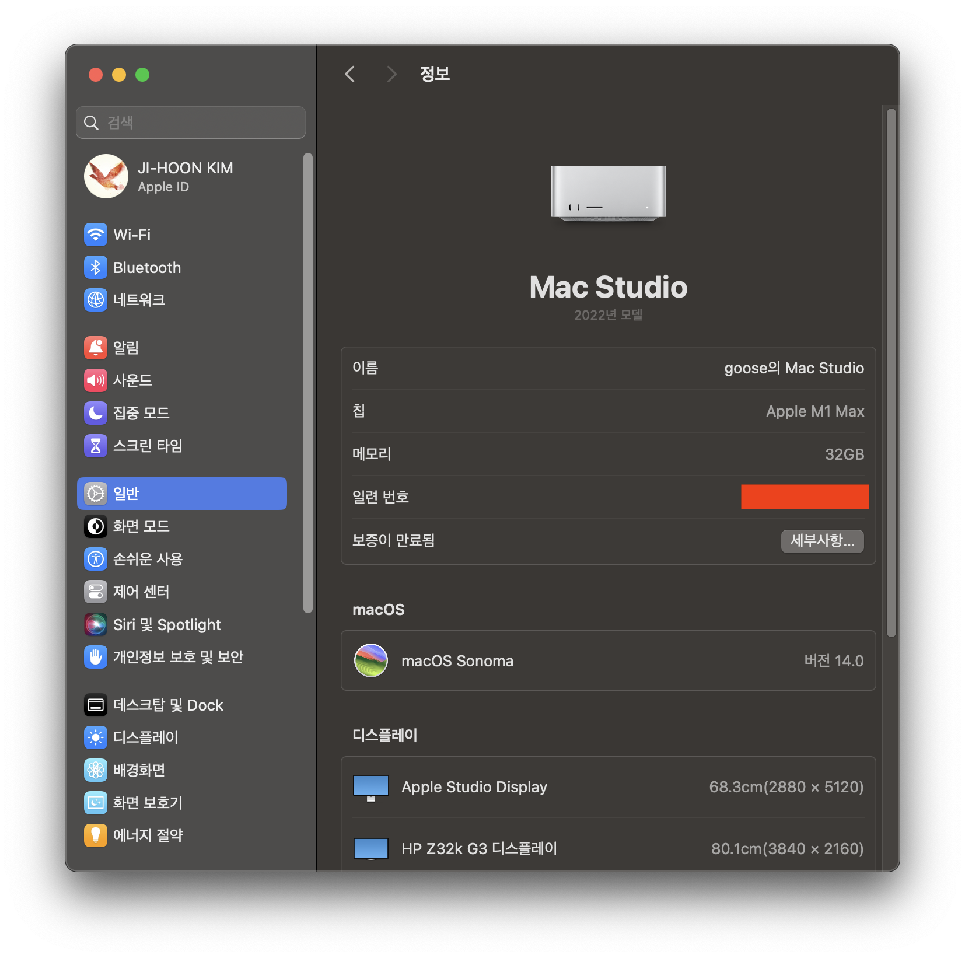This screenshot has height=958, width=965.
Task: Open the 디스플레이 sun icon
Action: coord(96,737)
